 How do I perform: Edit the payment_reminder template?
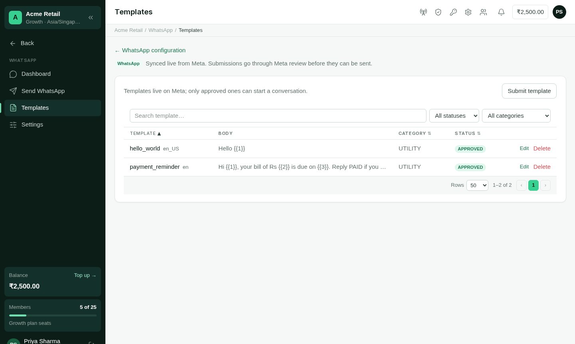pos(524,167)
